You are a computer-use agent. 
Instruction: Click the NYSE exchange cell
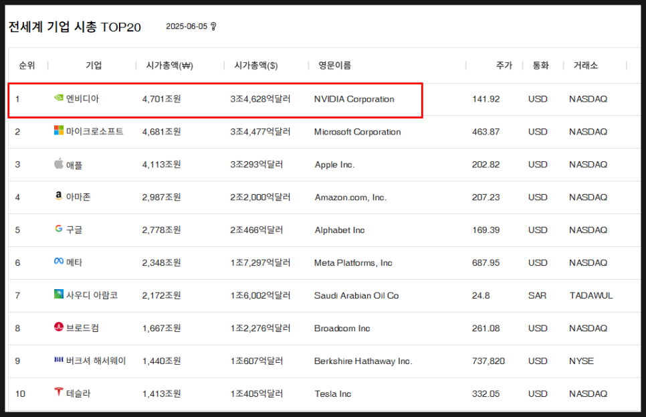tap(581, 361)
